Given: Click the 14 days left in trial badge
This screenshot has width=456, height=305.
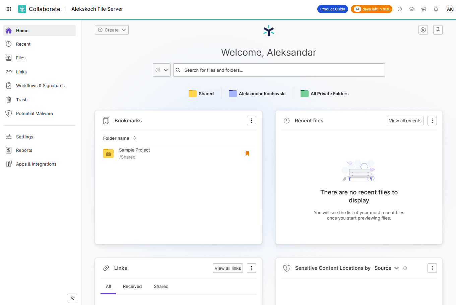Looking at the screenshot, I should click(371, 9).
